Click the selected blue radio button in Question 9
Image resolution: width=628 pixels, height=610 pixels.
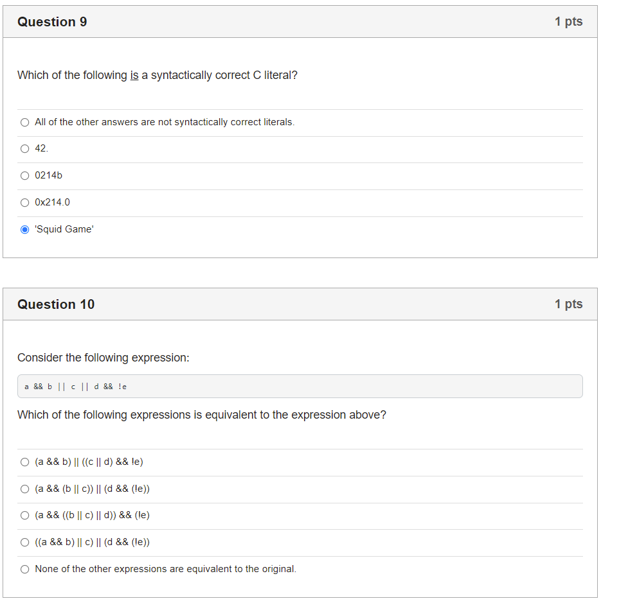(x=25, y=230)
